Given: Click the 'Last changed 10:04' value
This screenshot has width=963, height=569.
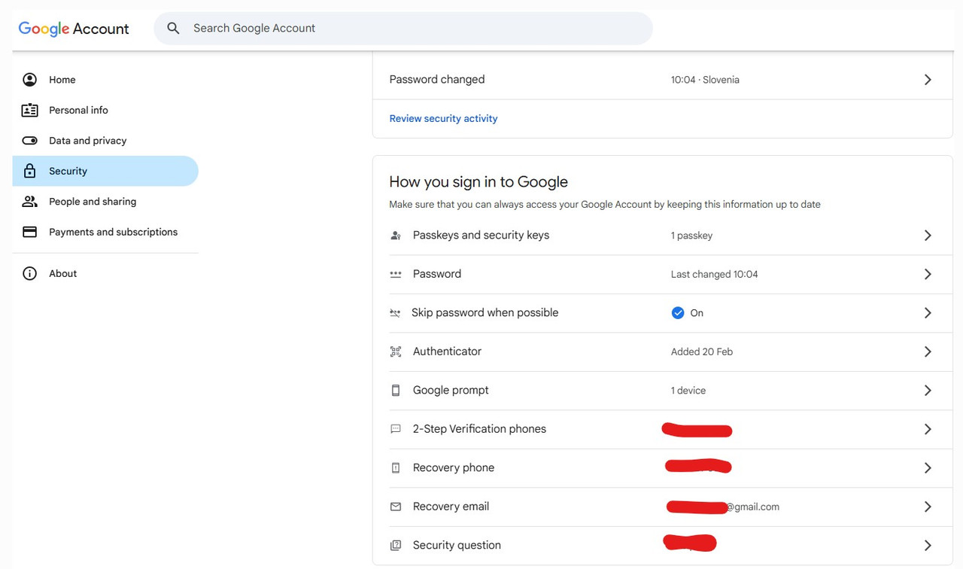Looking at the screenshot, I should coord(715,275).
